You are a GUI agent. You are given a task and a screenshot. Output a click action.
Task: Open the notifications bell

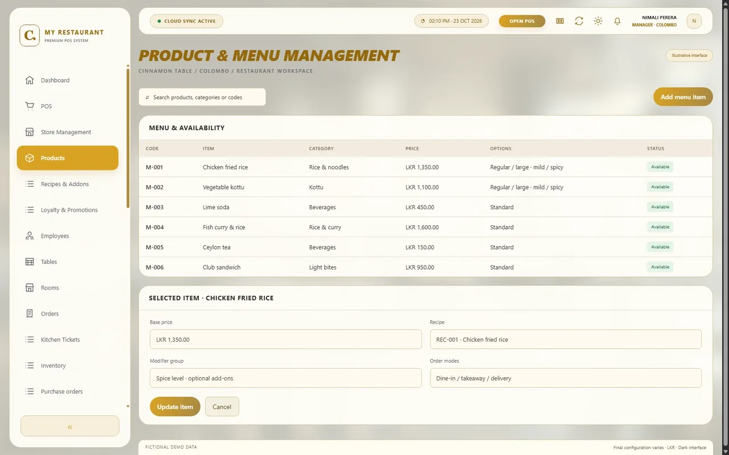[x=617, y=21]
